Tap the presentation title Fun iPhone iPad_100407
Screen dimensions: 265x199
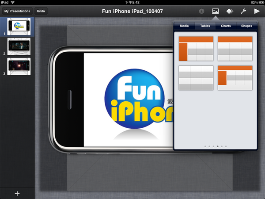coord(132,11)
